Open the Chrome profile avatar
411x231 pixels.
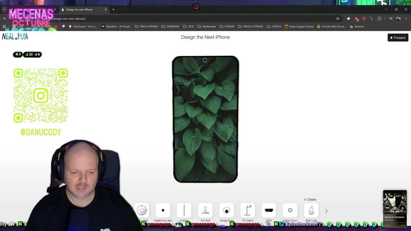click(x=398, y=19)
